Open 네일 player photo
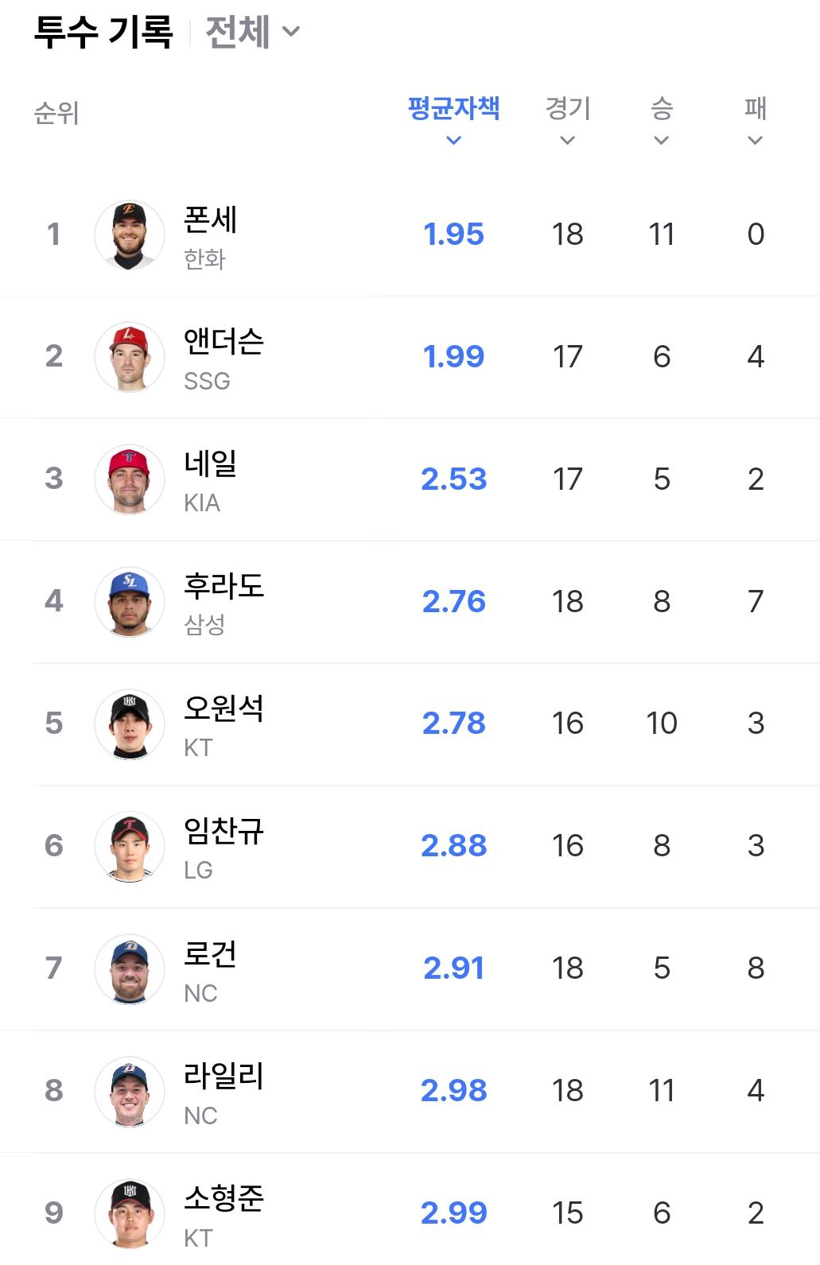Image resolution: width=820 pixels, height=1265 pixels. (130, 479)
